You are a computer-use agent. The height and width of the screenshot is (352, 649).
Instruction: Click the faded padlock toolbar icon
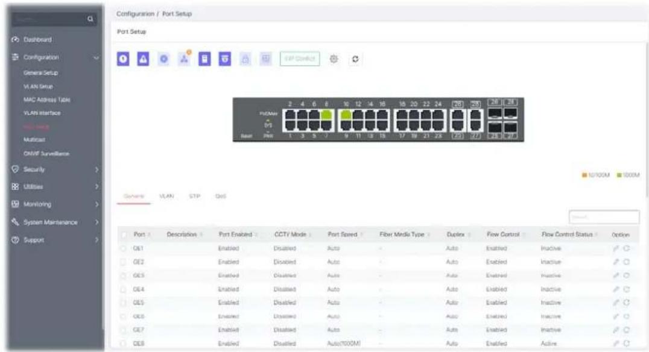click(245, 59)
